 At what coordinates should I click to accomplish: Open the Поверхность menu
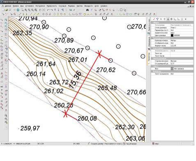pyautogui.click(x=51, y=6)
